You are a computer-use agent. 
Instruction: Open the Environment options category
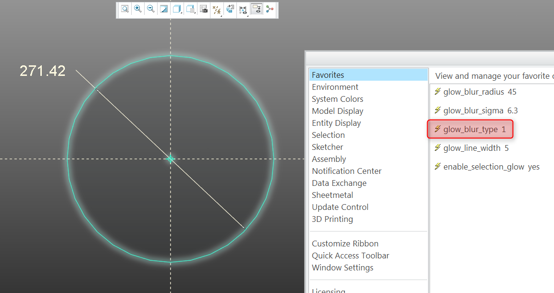click(x=335, y=87)
